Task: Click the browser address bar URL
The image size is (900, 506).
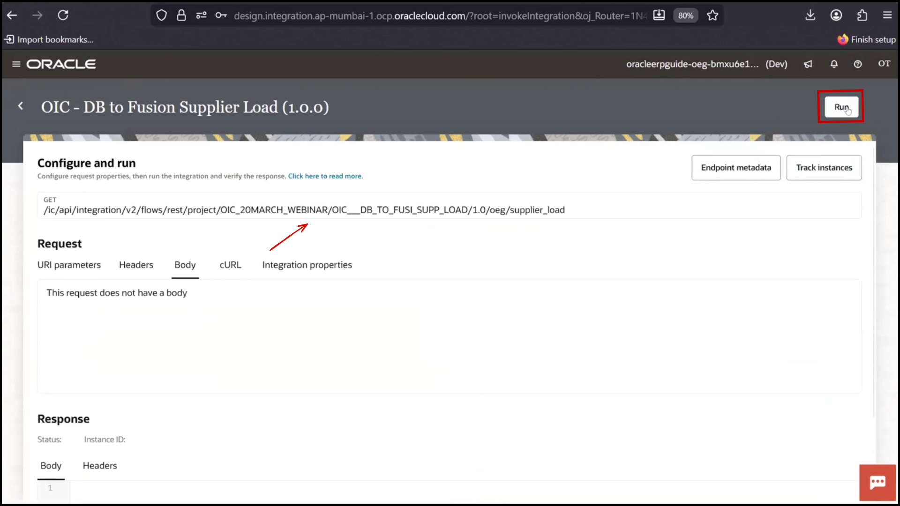Action: point(440,16)
